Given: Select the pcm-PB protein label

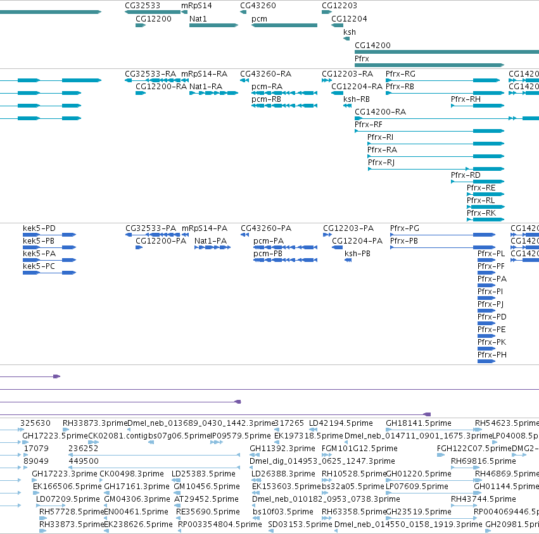Looking at the screenshot, I should click(x=268, y=254).
